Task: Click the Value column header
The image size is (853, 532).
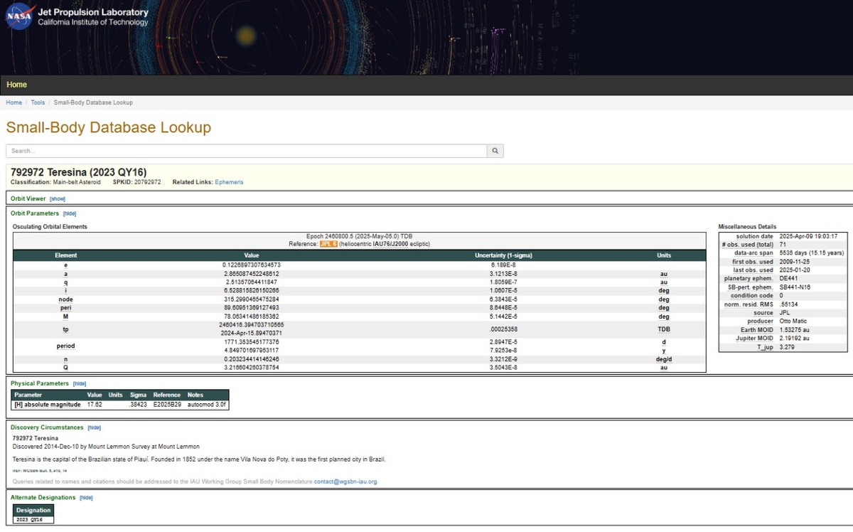Action: [x=252, y=255]
